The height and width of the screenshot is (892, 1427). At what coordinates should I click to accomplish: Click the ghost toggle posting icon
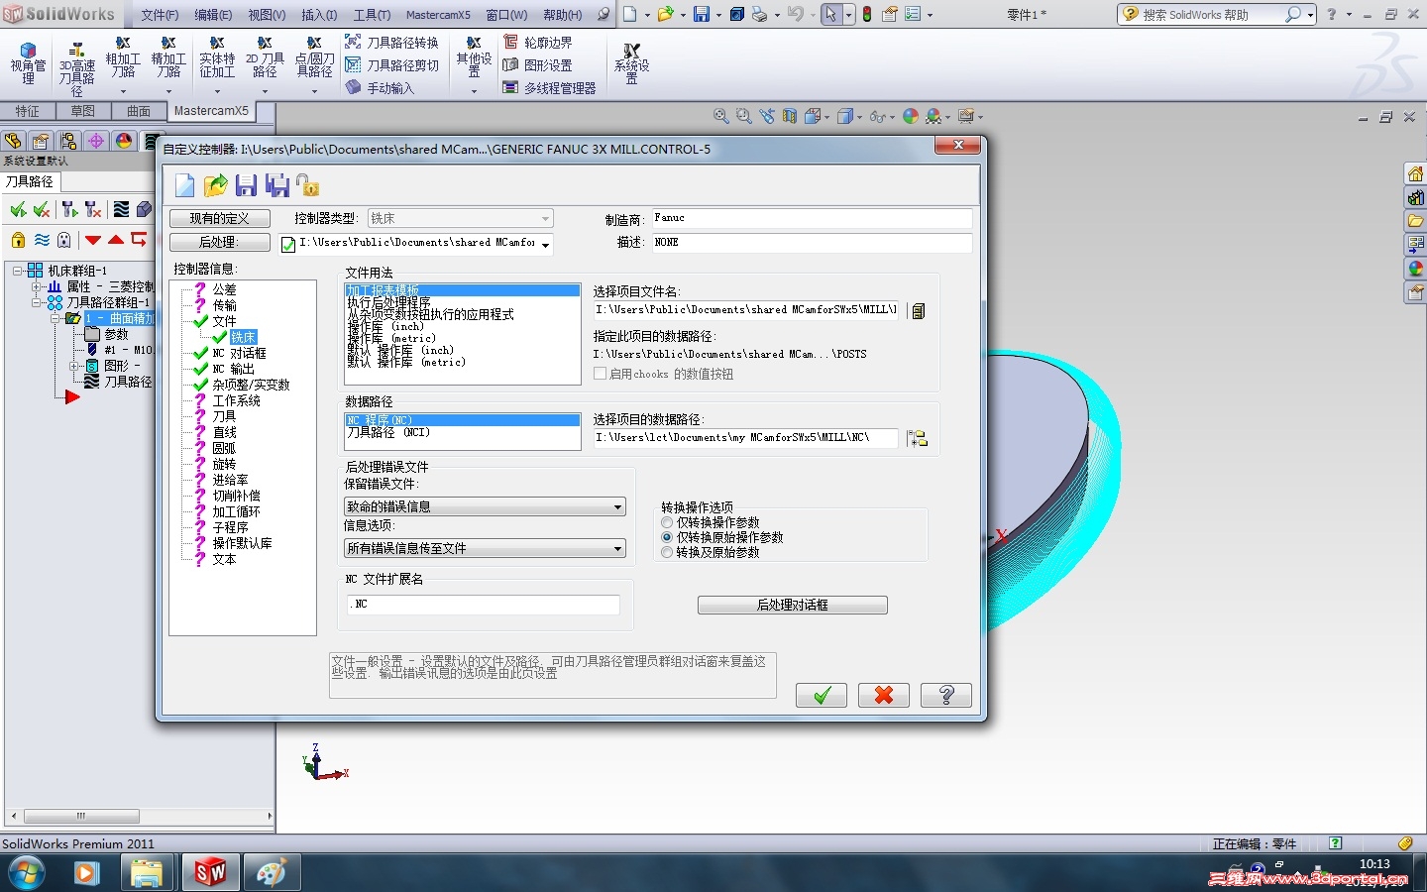click(64, 240)
